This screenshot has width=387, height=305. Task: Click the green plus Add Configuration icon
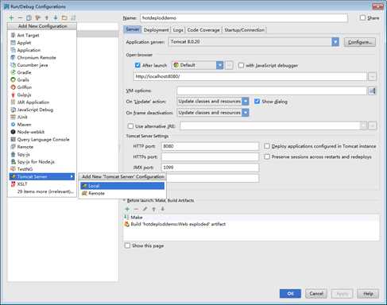[x=11, y=18]
